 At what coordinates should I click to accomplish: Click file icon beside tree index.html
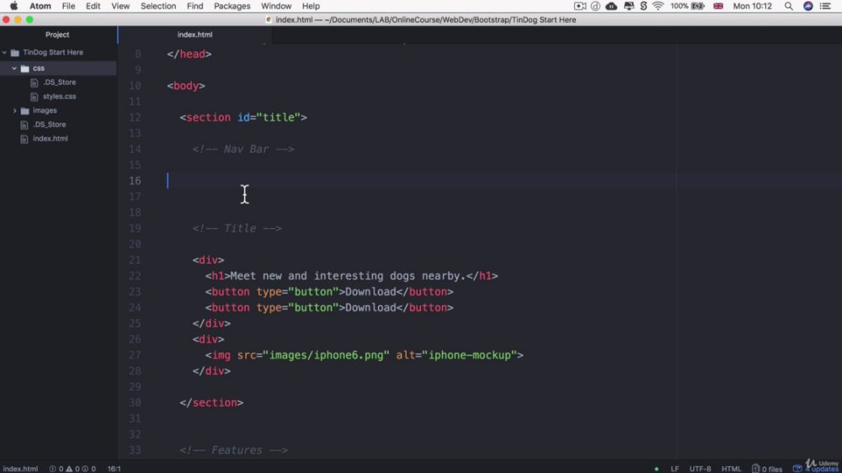[x=24, y=139]
